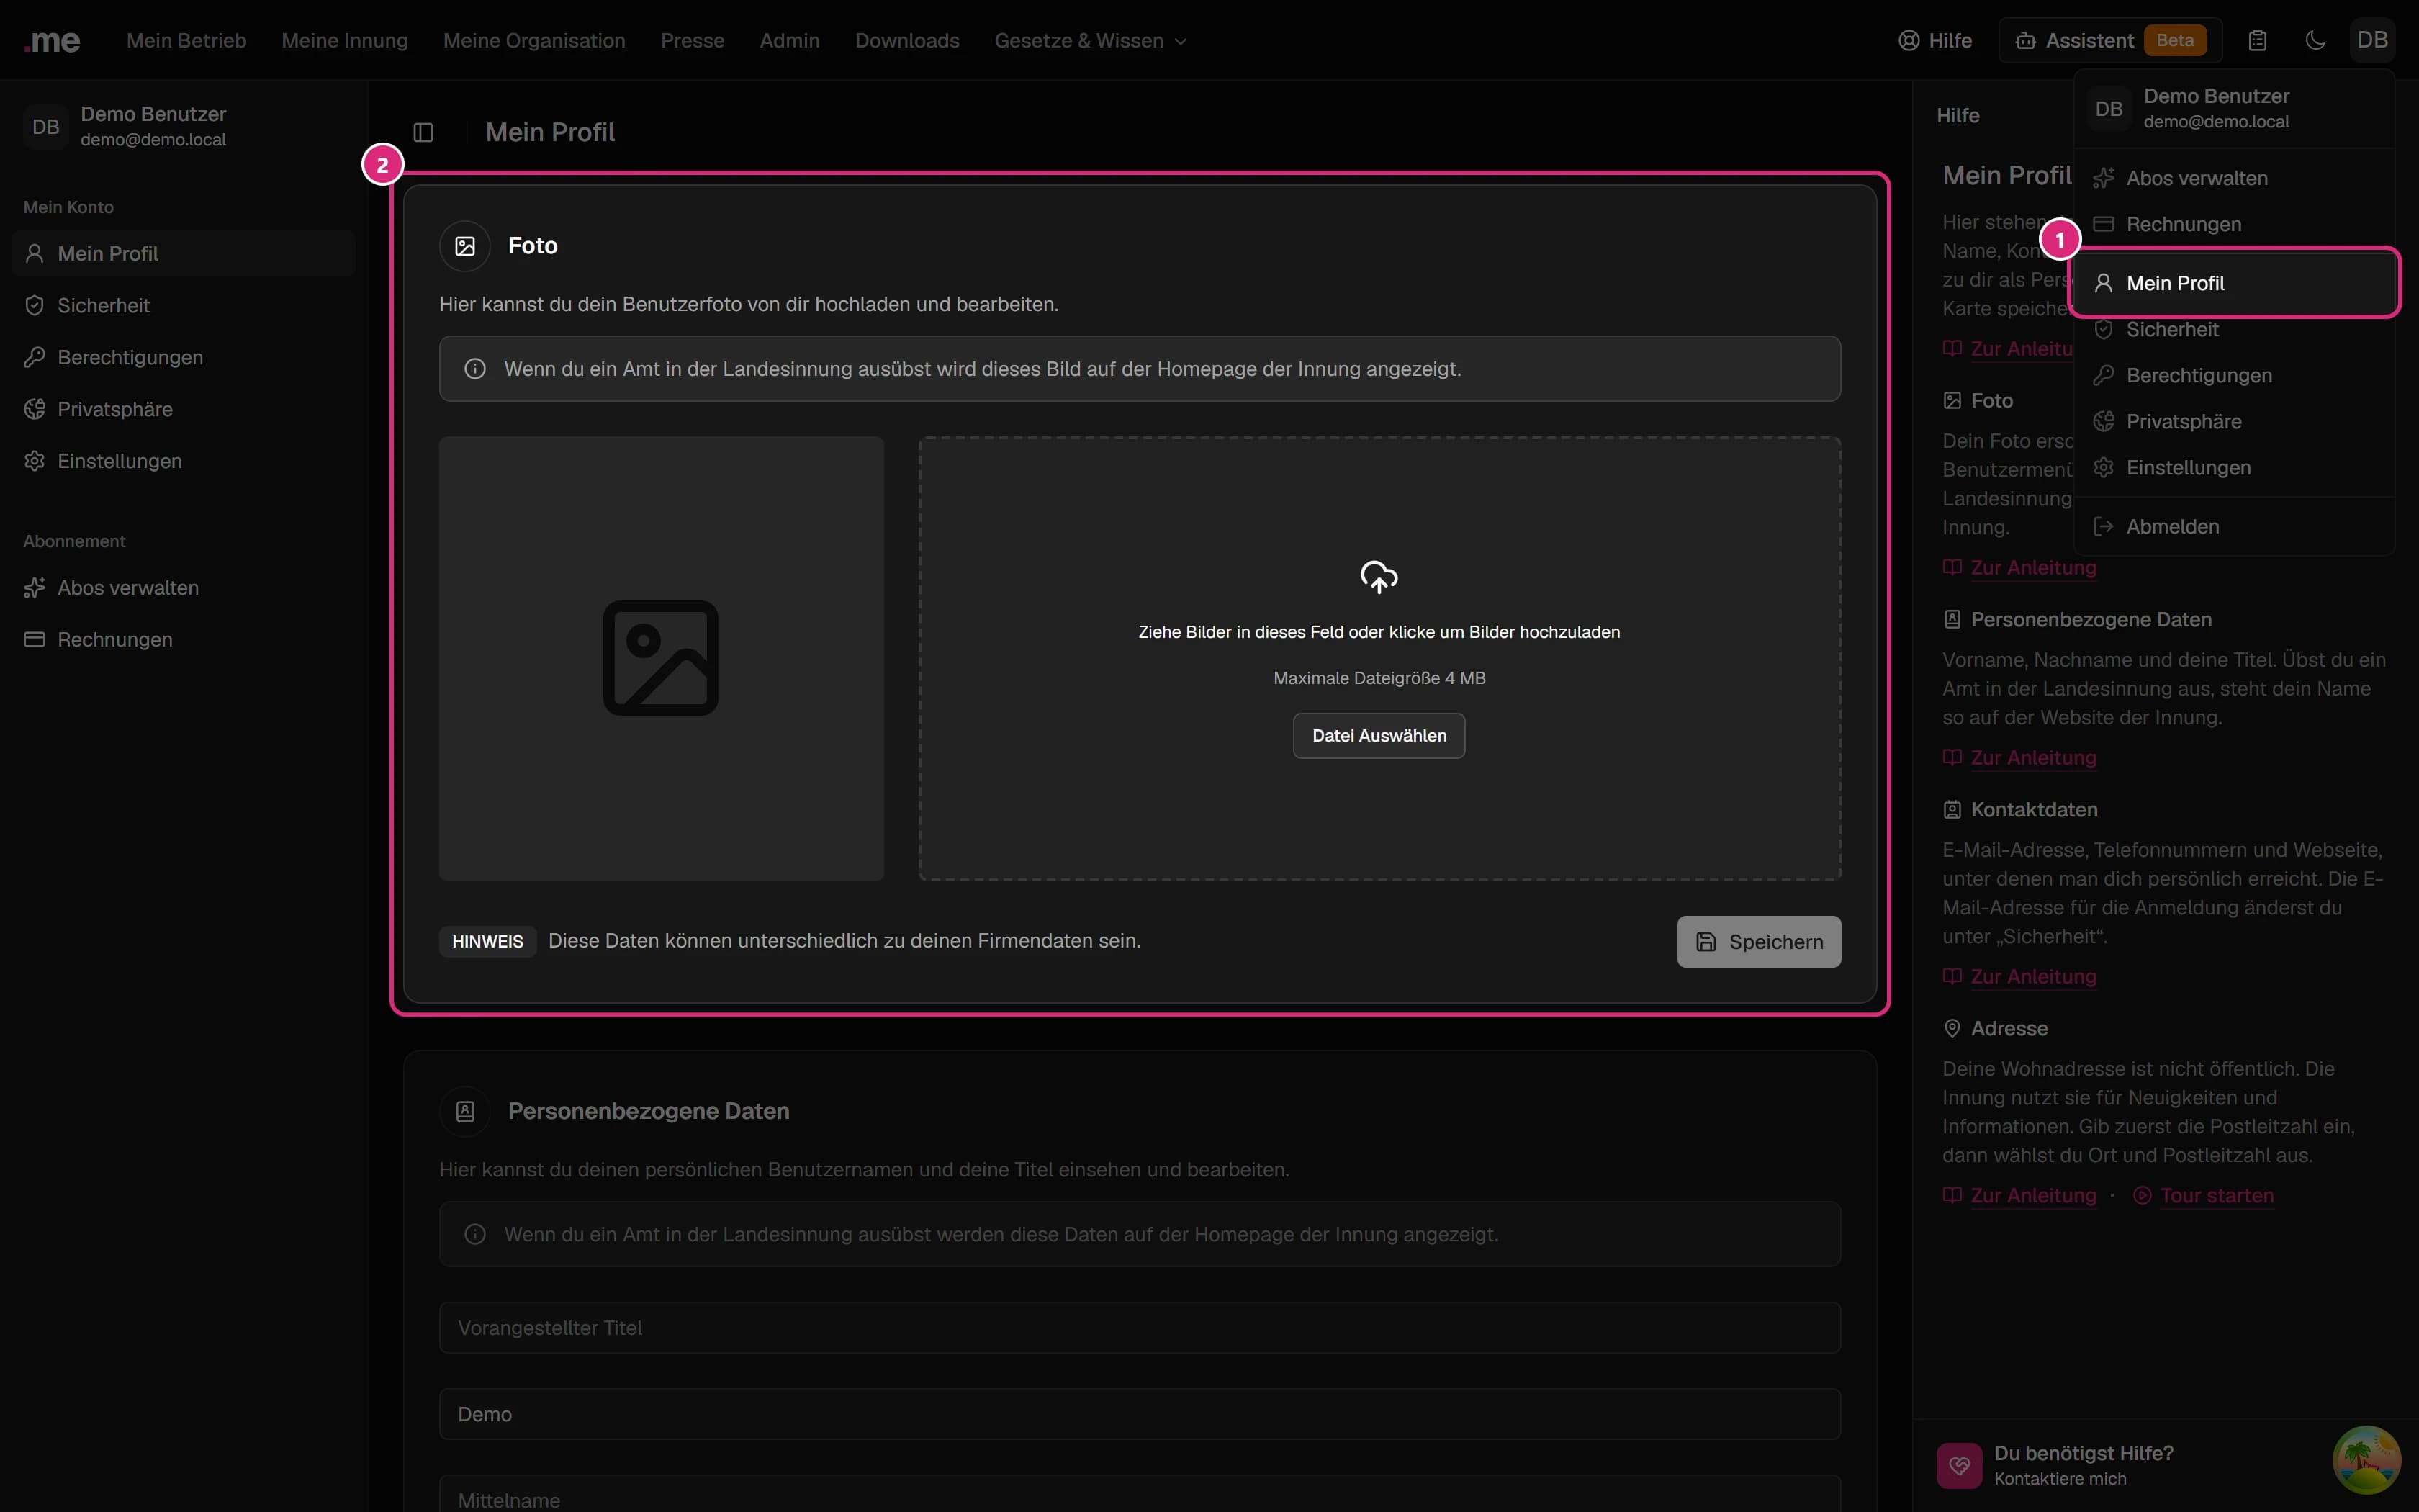
Task: Open the Assistent Beta button
Action: (x=2110, y=41)
